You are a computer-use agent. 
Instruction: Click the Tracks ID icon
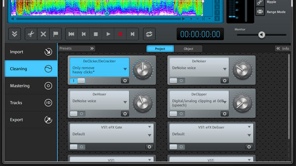(48, 103)
